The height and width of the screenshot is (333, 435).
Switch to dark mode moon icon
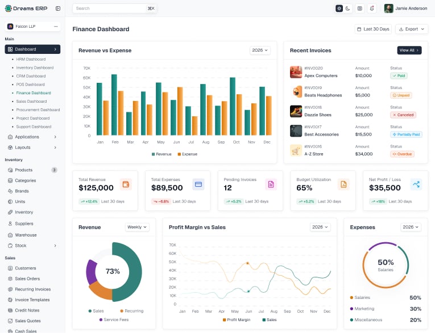coord(347,9)
